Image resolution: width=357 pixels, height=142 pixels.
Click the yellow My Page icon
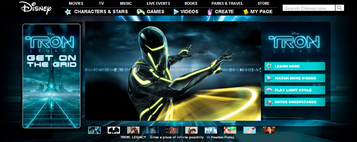pyautogui.click(x=246, y=12)
